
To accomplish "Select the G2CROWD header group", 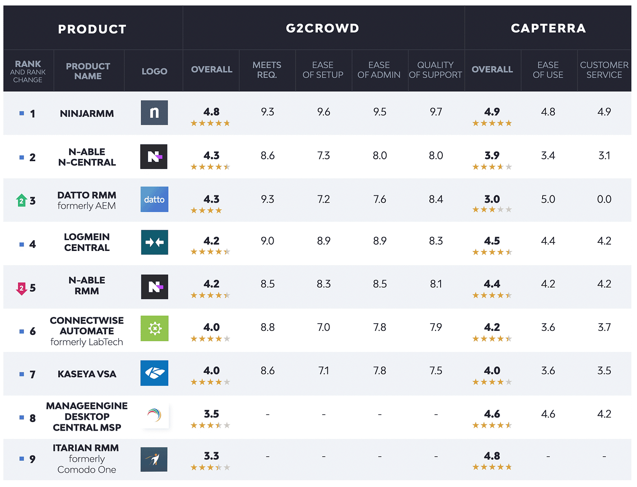I will [323, 28].
